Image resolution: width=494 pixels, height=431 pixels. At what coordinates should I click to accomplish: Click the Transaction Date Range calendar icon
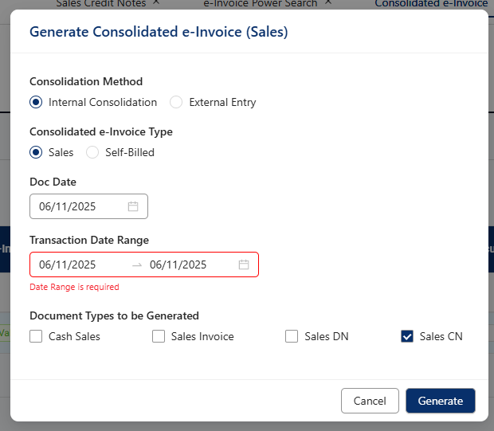[x=244, y=264]
